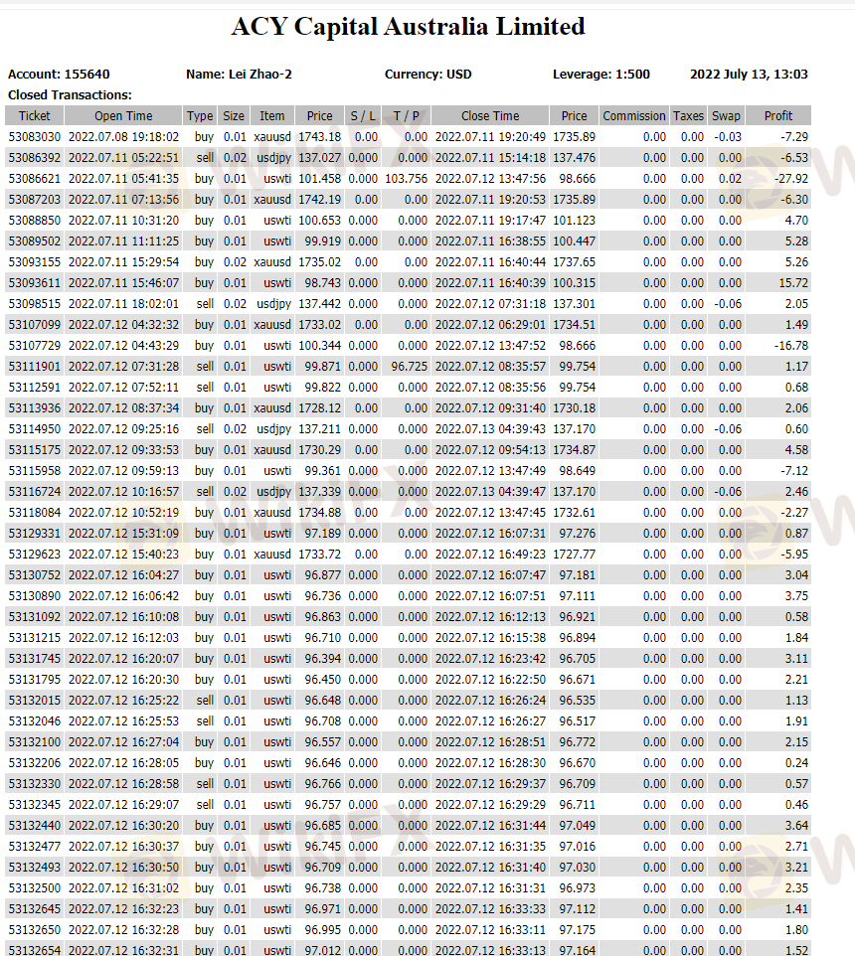Select ticket number 53083030
Screen dimensions: 855x956
[x=35, y=137]
